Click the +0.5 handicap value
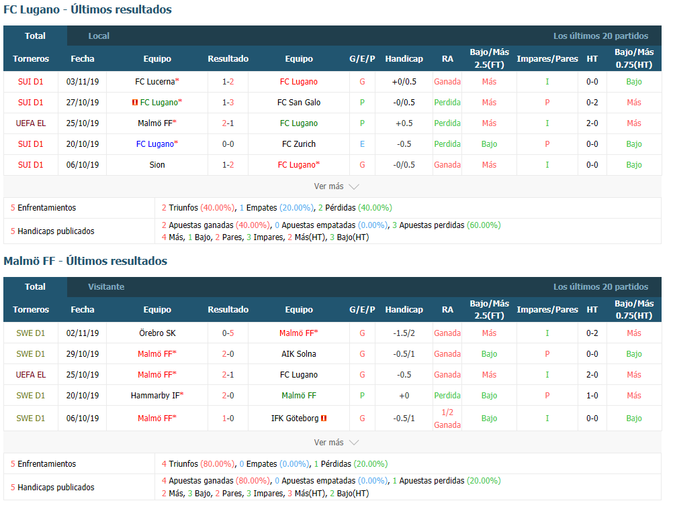Image resolution: width=673 pixels, height=505 pixels. (x=404, y=123)
